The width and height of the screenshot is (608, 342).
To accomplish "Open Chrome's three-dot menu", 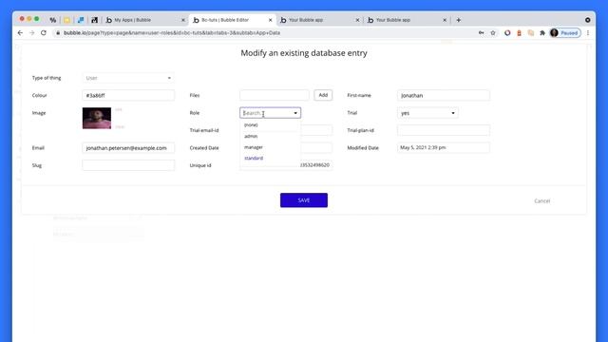I will click(x=588, y=33).
